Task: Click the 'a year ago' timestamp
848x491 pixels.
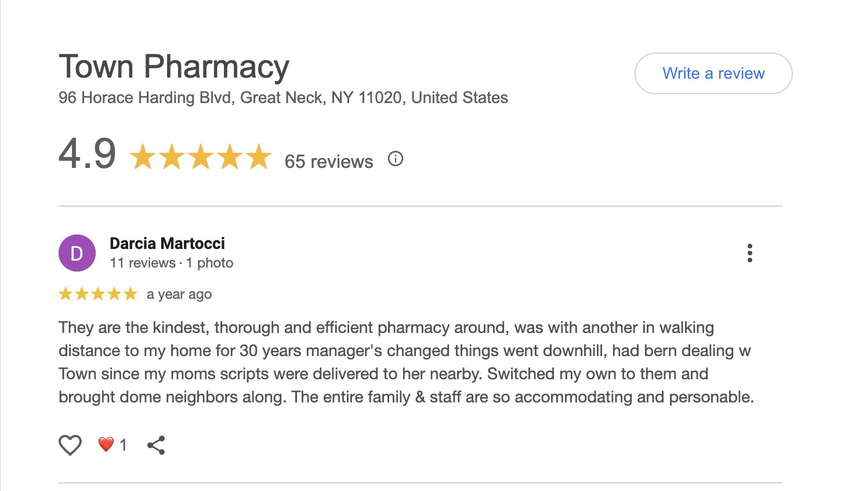Action: point(179,294)
